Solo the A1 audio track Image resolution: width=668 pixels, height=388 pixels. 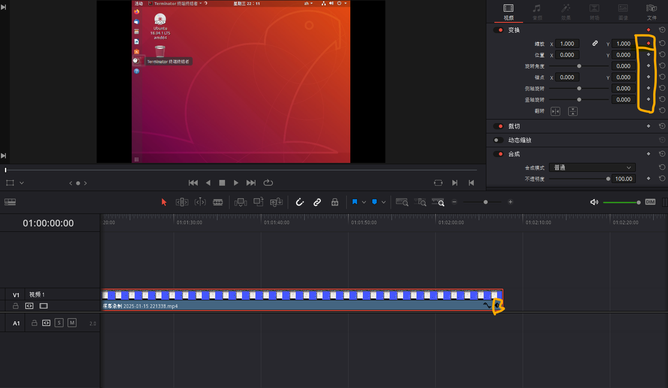59,323
